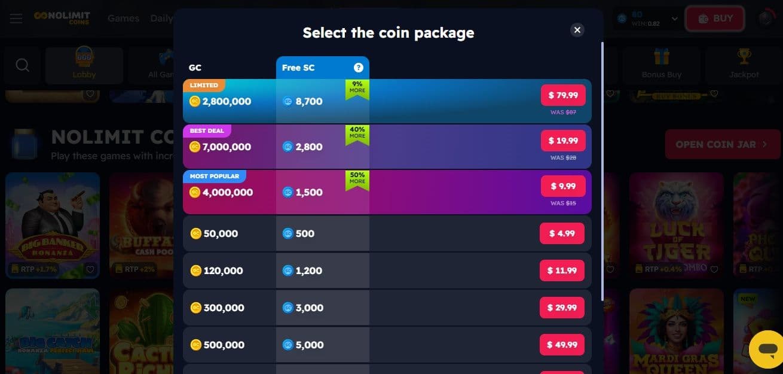Screen dimensions: 783x374
Task: Open the search icon in the sidebar
Action: [x=22, y=65]
